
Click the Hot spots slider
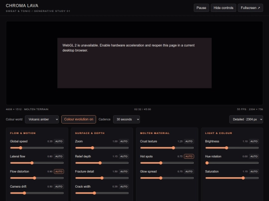pyautogui.click(x=167, y=163)
